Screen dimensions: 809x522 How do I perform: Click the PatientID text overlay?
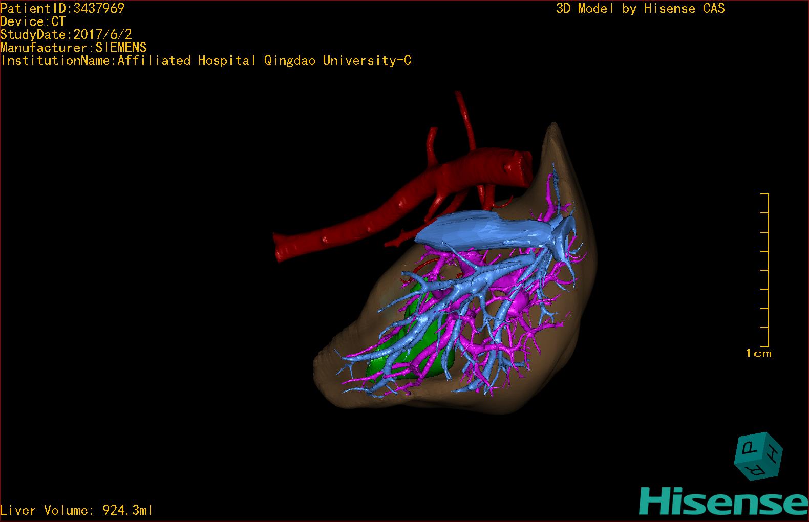pyautogui.click(x=62, y=8)
